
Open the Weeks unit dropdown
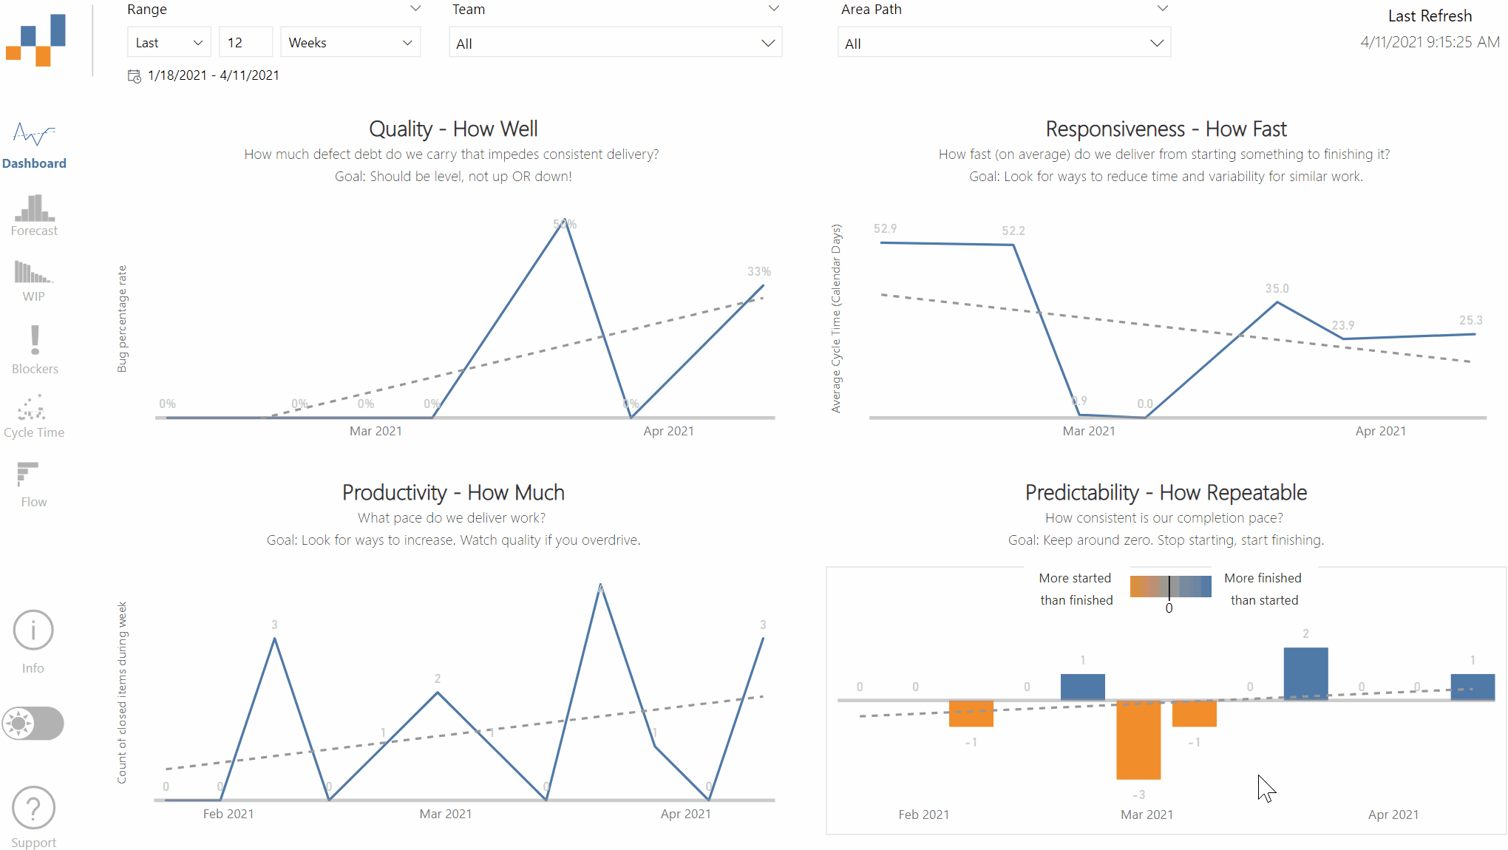click(x=350, y=43)
